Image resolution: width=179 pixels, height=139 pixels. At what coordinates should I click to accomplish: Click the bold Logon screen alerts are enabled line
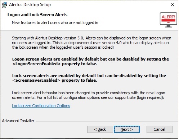point(90,59)
